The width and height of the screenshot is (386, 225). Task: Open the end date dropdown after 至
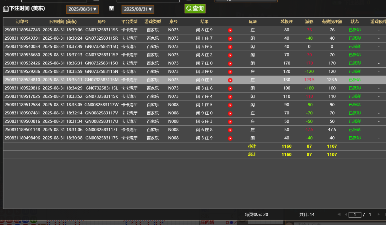point(138,9)
